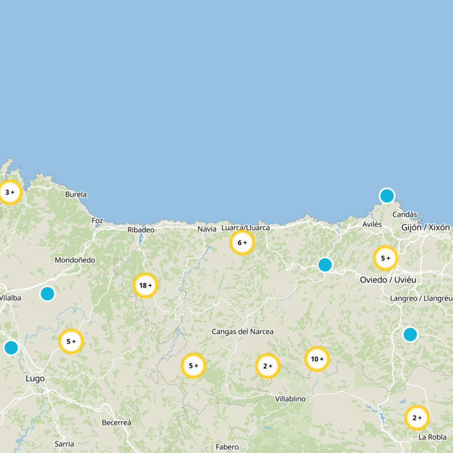Select the blue marker northwest of Lugo
Screen dimensions: 453x453
click(11, 347)
